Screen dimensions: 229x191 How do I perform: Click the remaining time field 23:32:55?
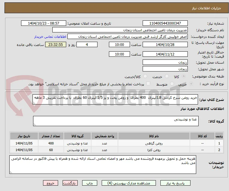click(56, 45)
